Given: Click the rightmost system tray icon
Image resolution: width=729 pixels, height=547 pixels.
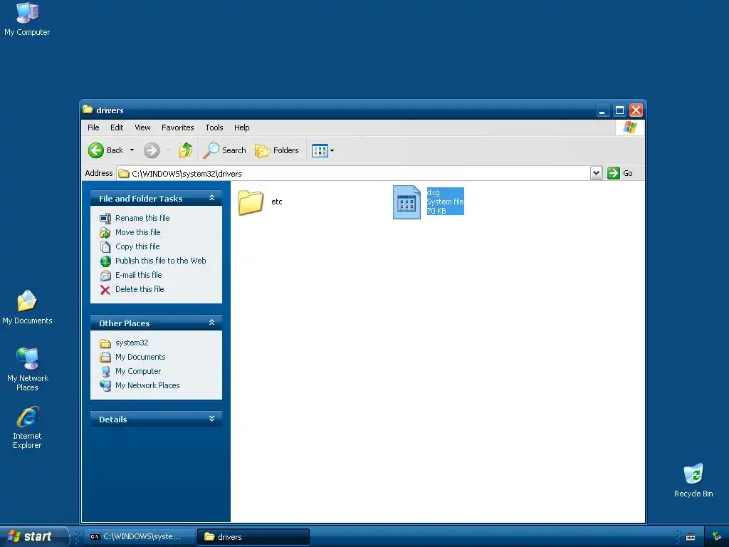Looking at the screenshot, I should click(x=717, y=537).
